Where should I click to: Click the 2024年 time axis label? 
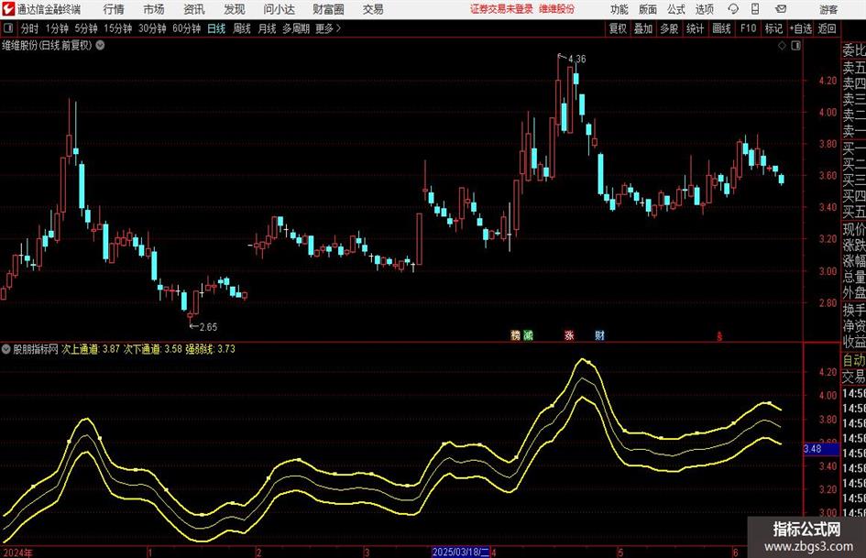[x=17, y=552]
